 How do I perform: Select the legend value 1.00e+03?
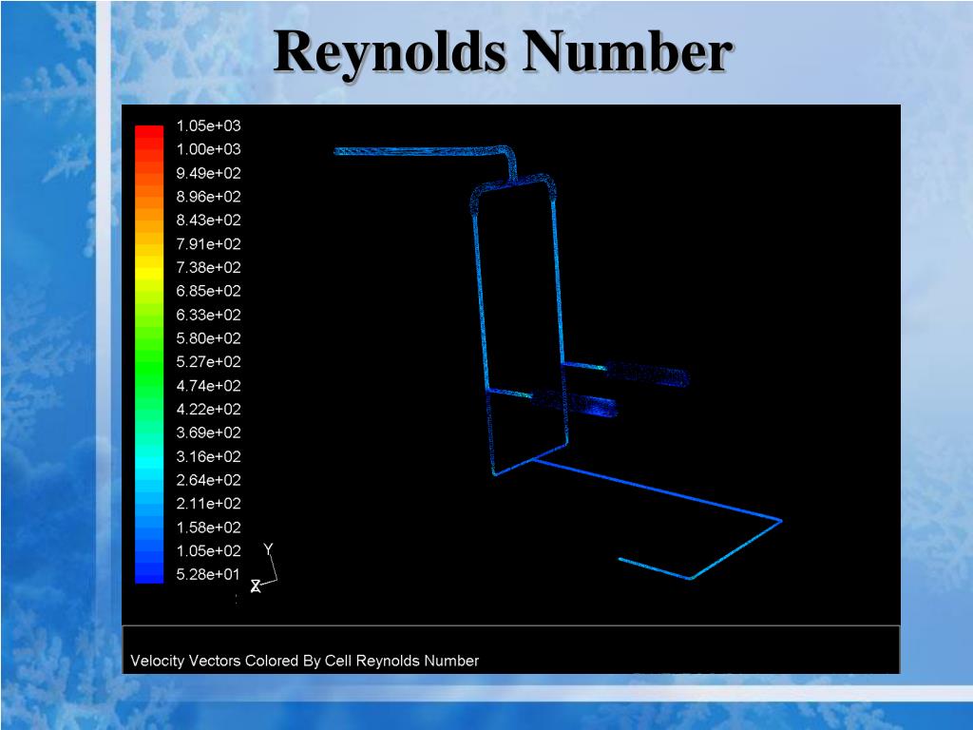pyautogui.click(x=208, y=149)
